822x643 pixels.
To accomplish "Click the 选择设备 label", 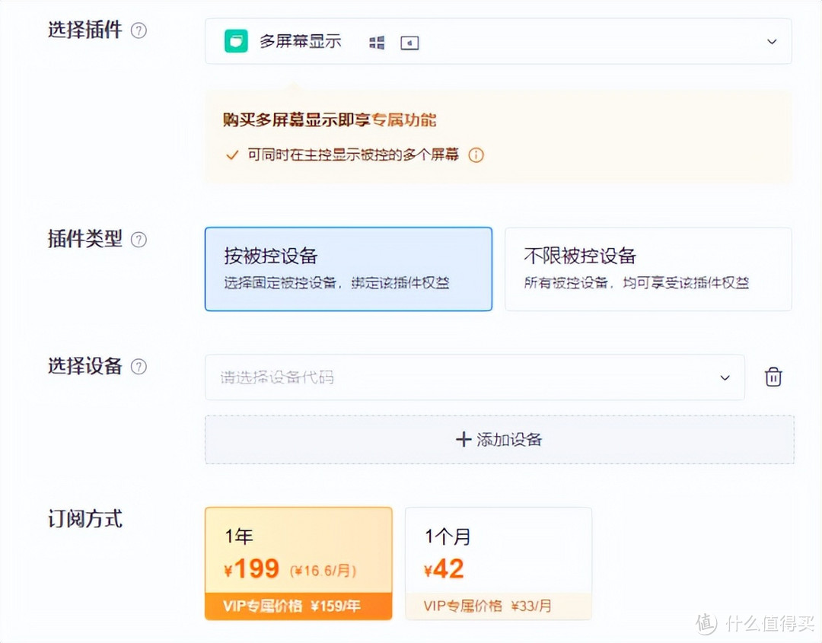I will coord(85,366).
